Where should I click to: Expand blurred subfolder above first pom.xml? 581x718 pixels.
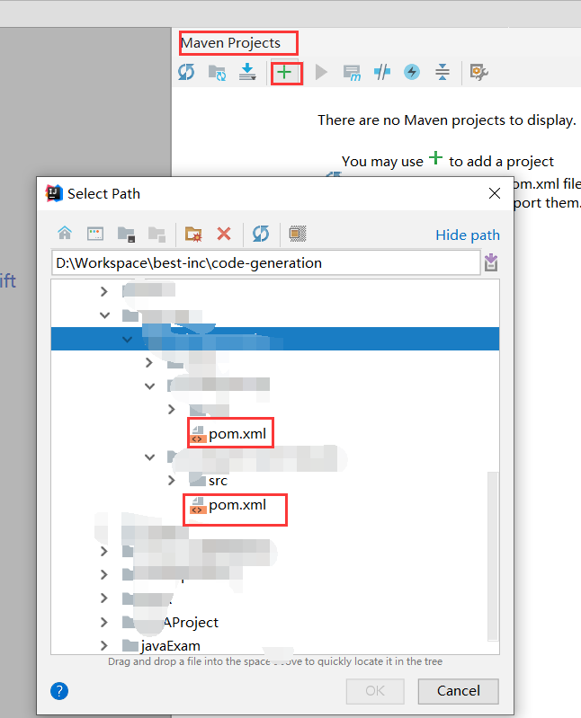pyautogui.click(x=172, y=409)
